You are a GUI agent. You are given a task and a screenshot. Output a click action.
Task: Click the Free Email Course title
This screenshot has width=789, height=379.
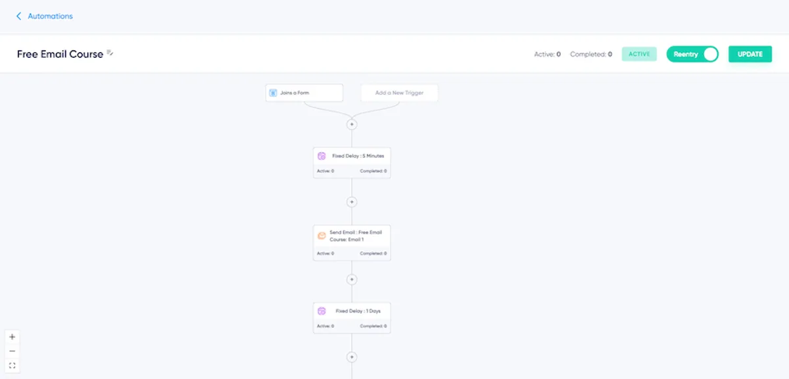tap(60, 54)
